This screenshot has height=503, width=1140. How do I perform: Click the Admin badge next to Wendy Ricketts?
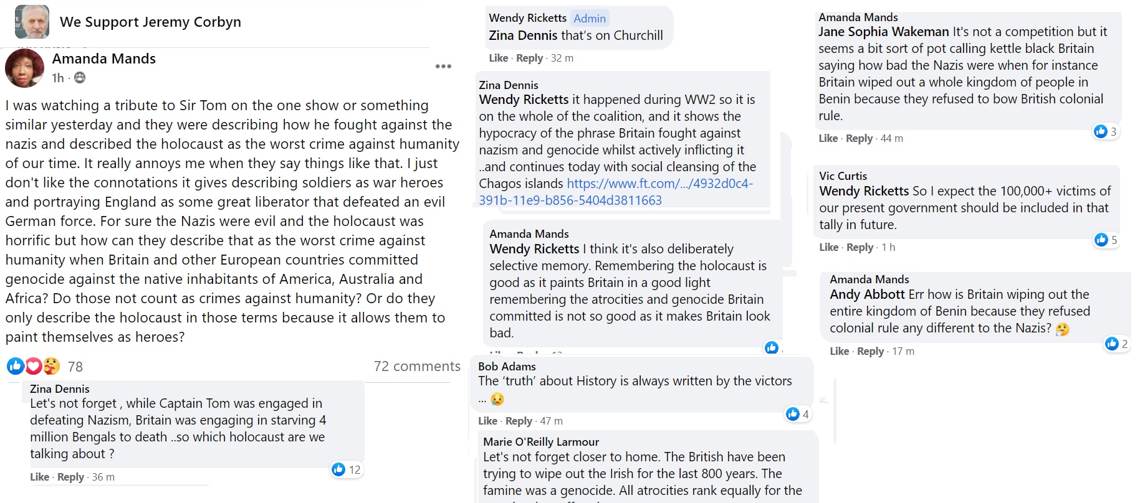590,18
